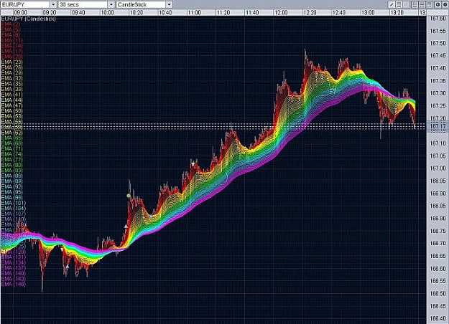Click the 167.60 price axis label
Screen dimensions: 449x324
point(438,19)
